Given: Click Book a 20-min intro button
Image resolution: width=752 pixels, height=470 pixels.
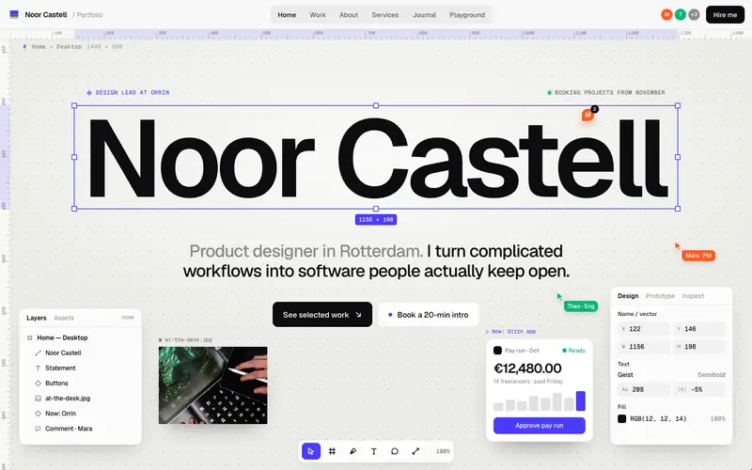Looking at the screenshot, I should 429,315.
